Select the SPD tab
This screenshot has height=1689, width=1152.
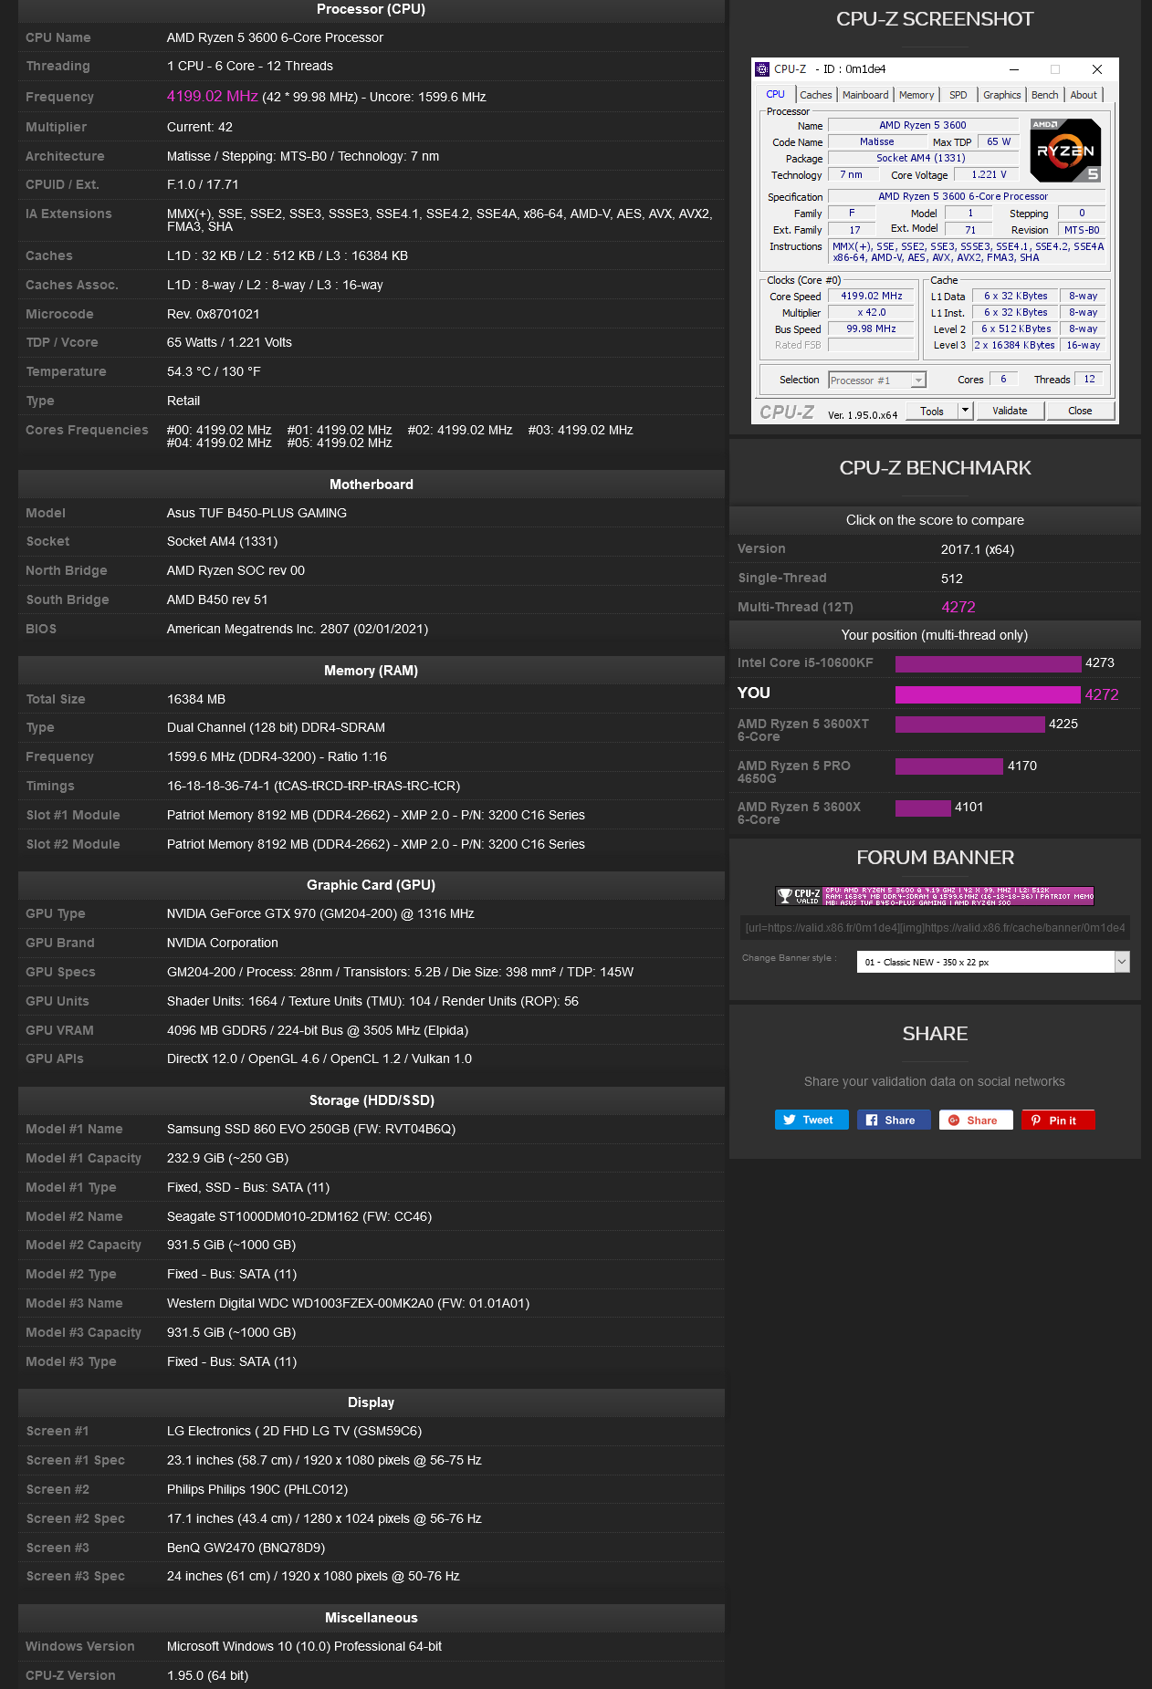coord(958,95)
